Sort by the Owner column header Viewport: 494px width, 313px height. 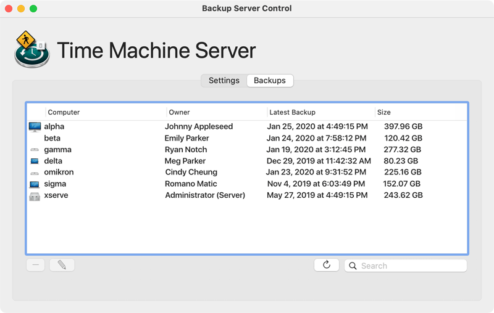click(179, 112)
